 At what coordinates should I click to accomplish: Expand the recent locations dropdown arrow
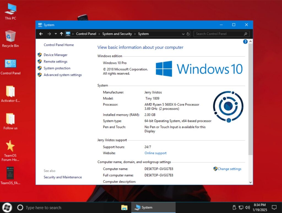56,34
